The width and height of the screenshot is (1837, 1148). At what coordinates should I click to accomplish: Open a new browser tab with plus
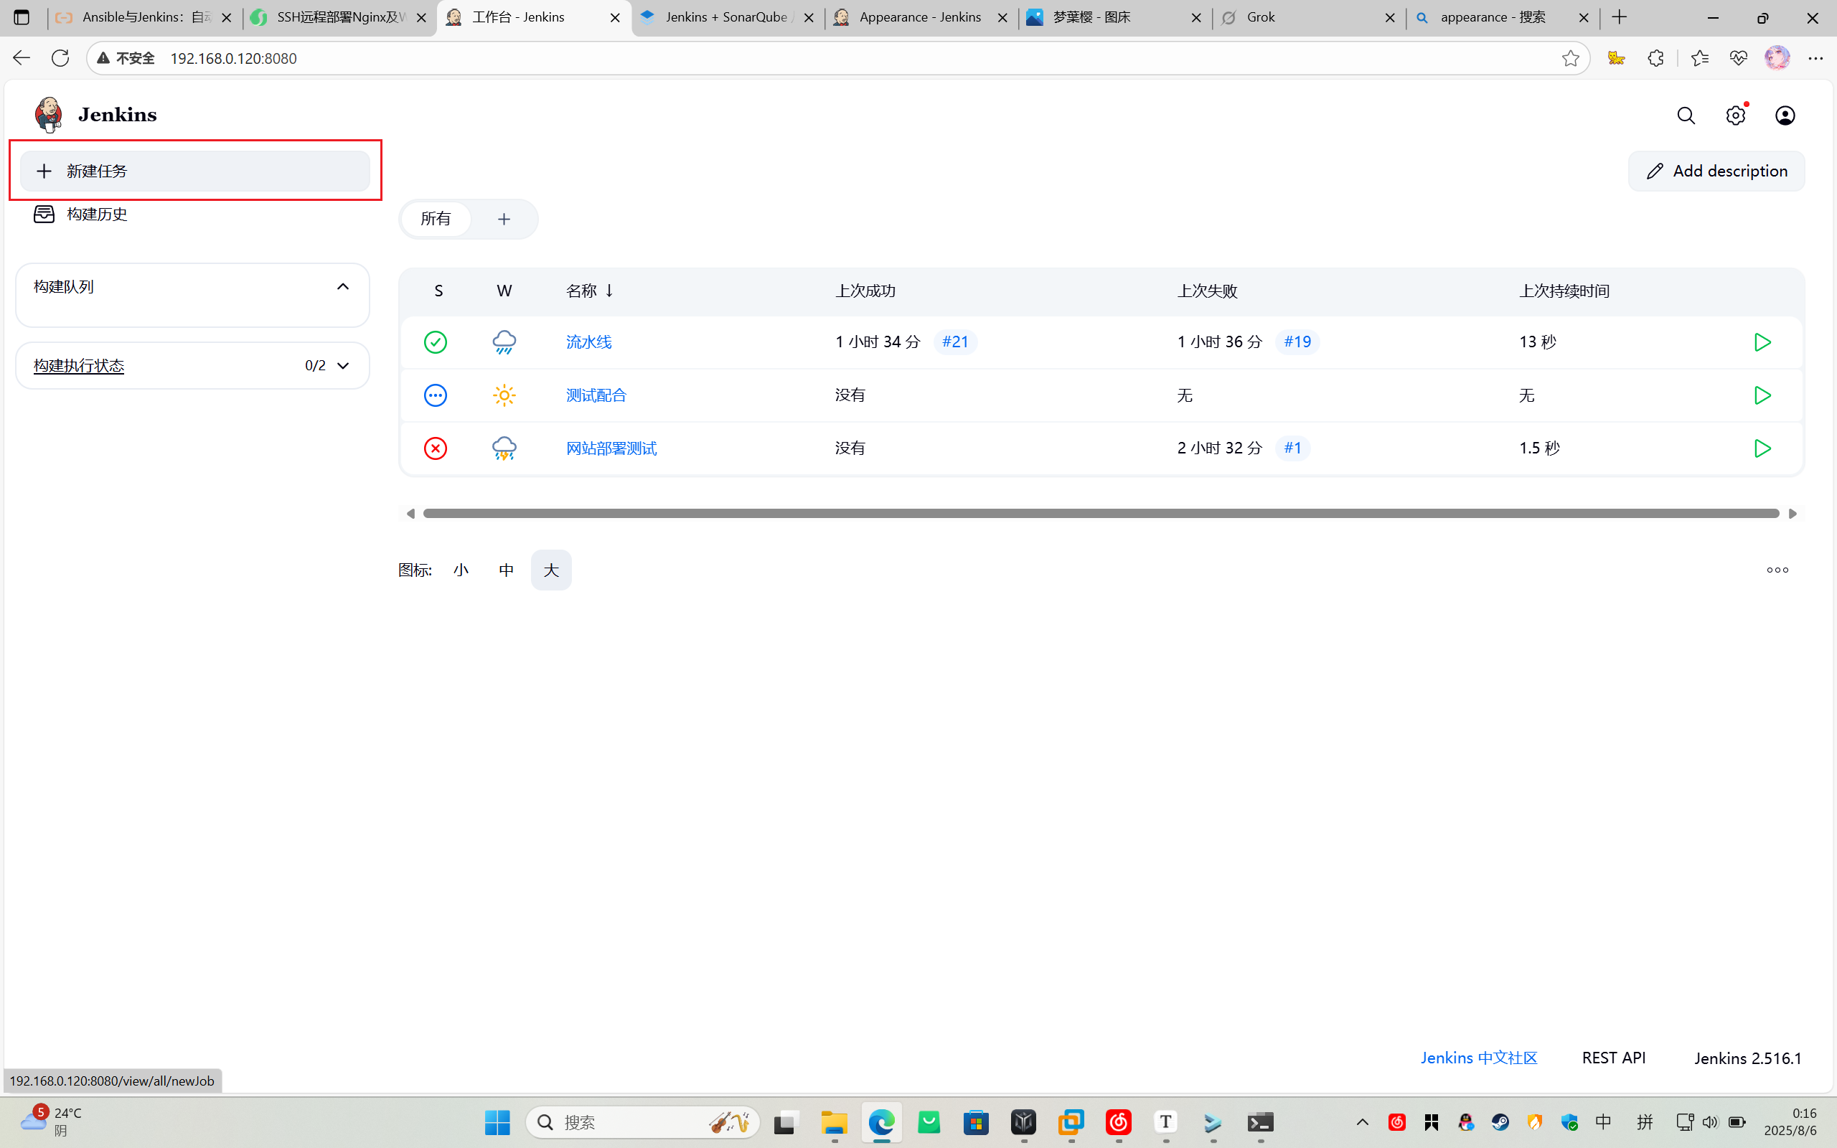coord(1619,17)
